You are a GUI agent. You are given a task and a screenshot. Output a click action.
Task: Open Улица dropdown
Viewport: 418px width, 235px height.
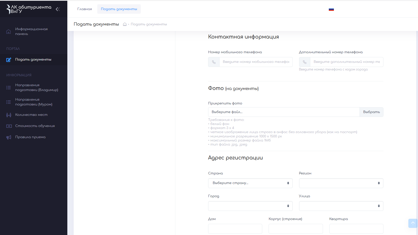[x=341, y=206]
